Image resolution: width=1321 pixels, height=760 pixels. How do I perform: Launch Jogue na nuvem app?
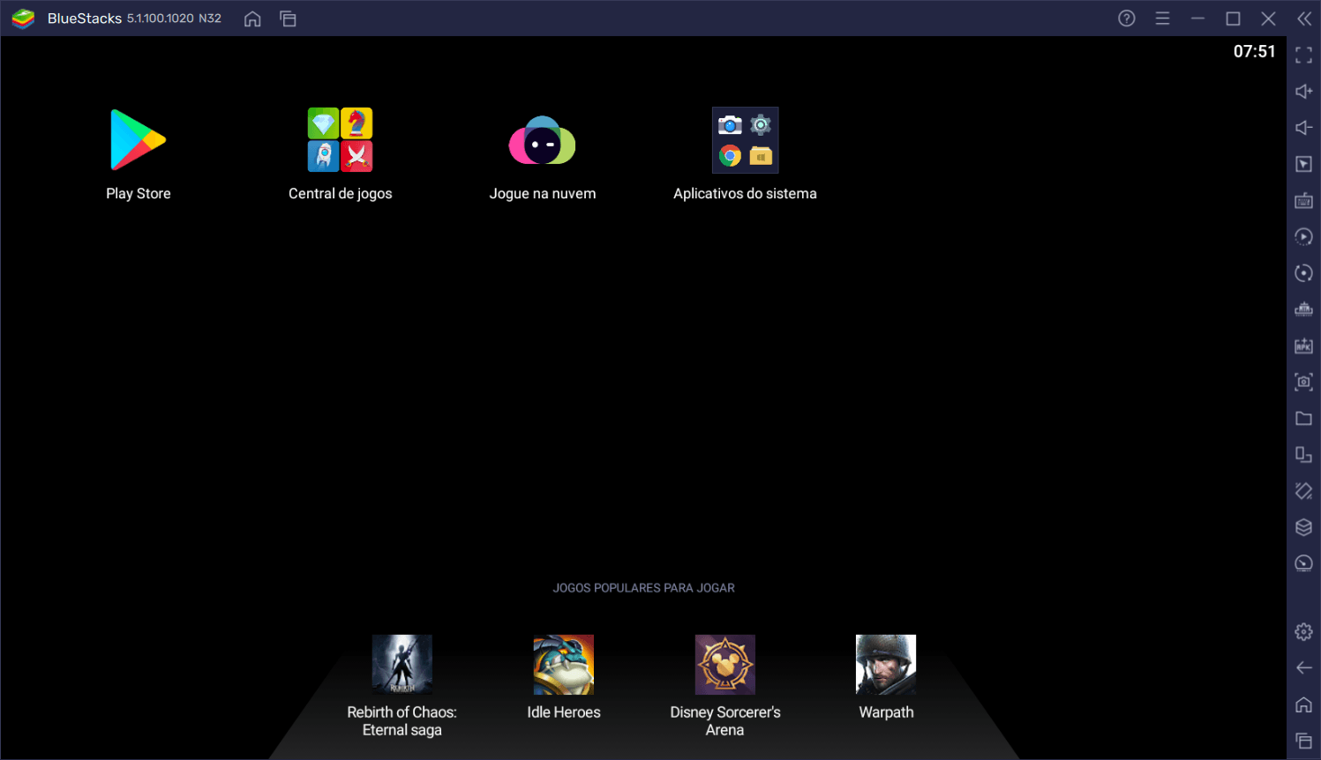point(542,141)
